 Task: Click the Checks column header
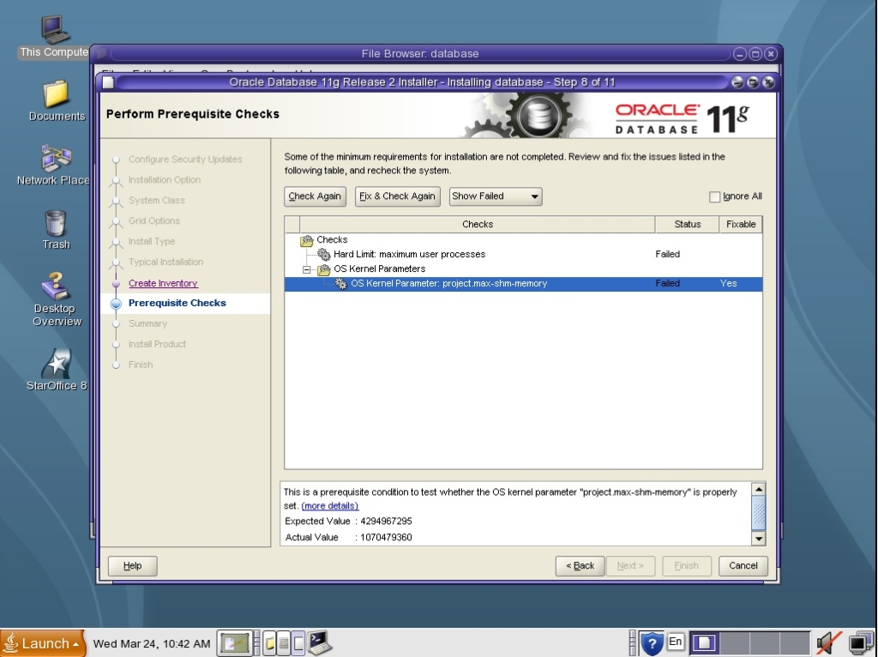point(477,224)
